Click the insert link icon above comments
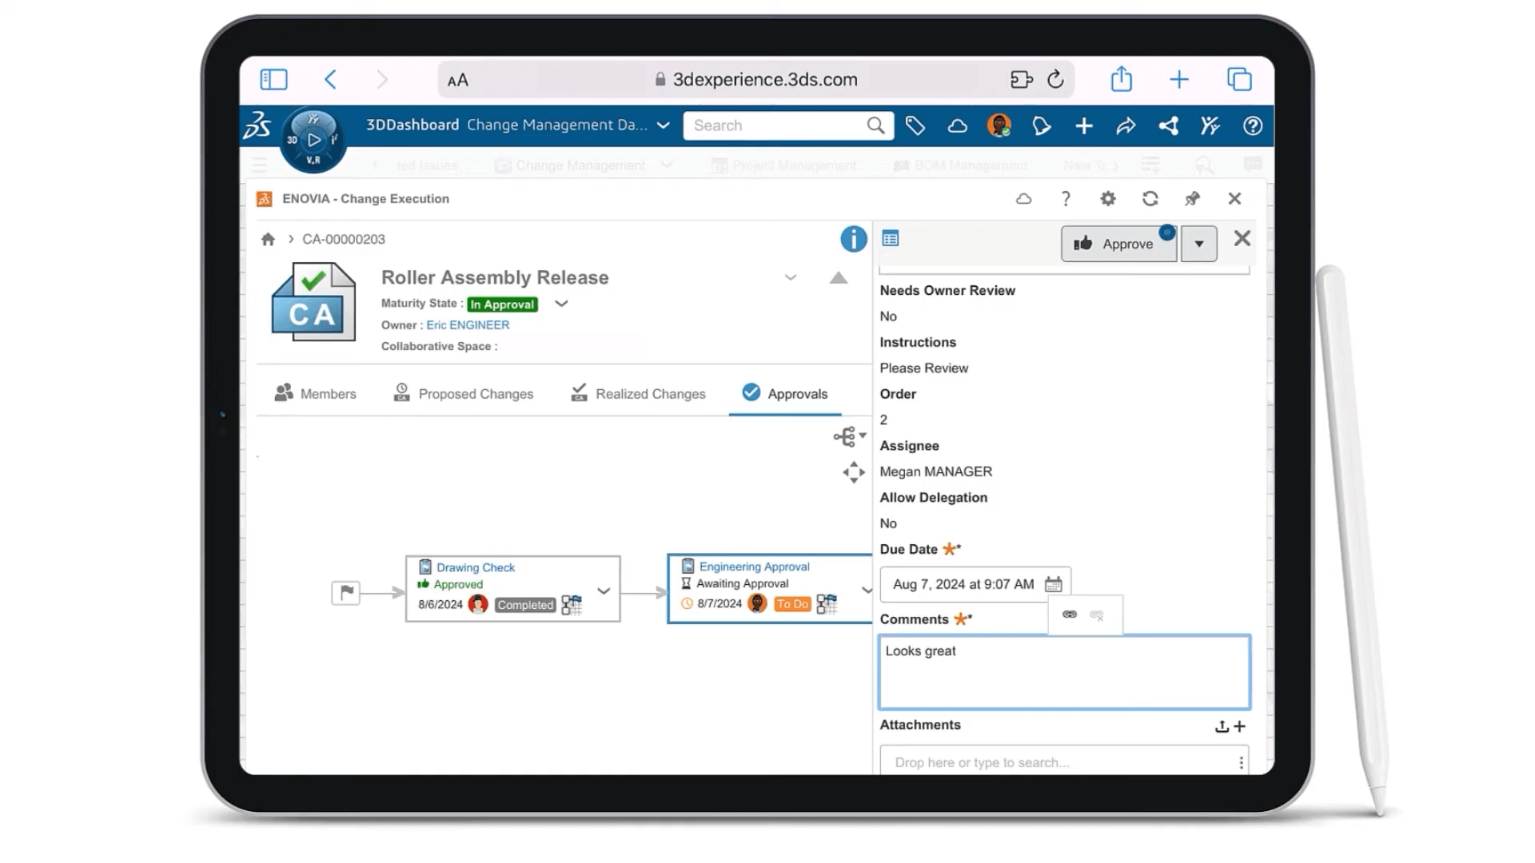This screenshot has width=1535, height=863. tap(1070, 614)
